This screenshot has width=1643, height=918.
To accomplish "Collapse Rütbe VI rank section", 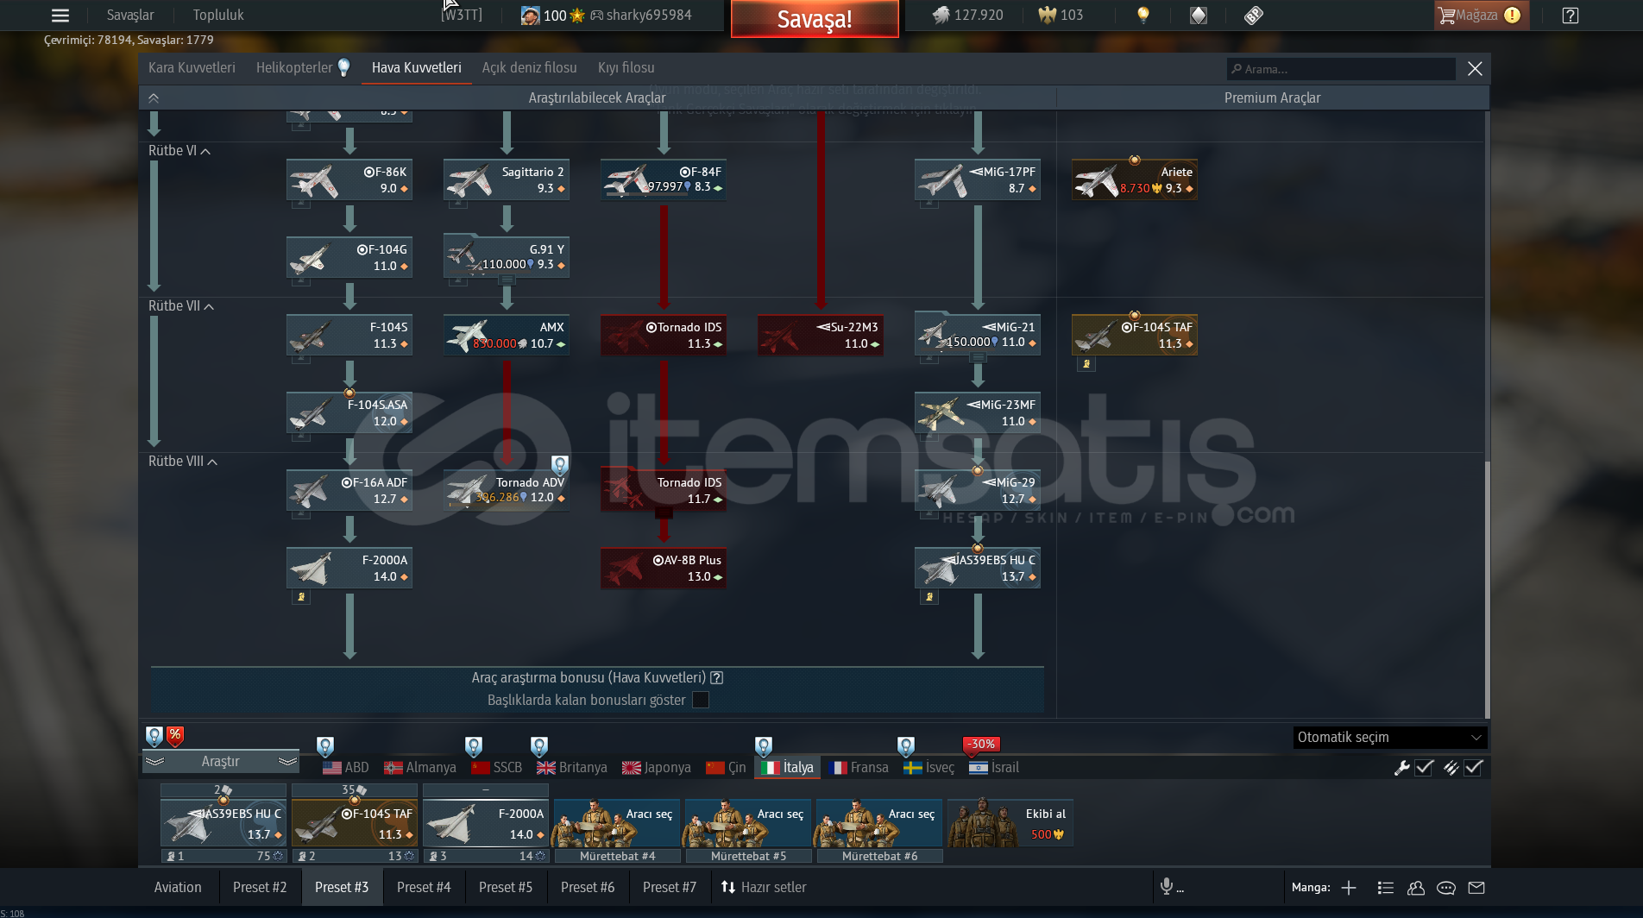I will pos(179,150).
